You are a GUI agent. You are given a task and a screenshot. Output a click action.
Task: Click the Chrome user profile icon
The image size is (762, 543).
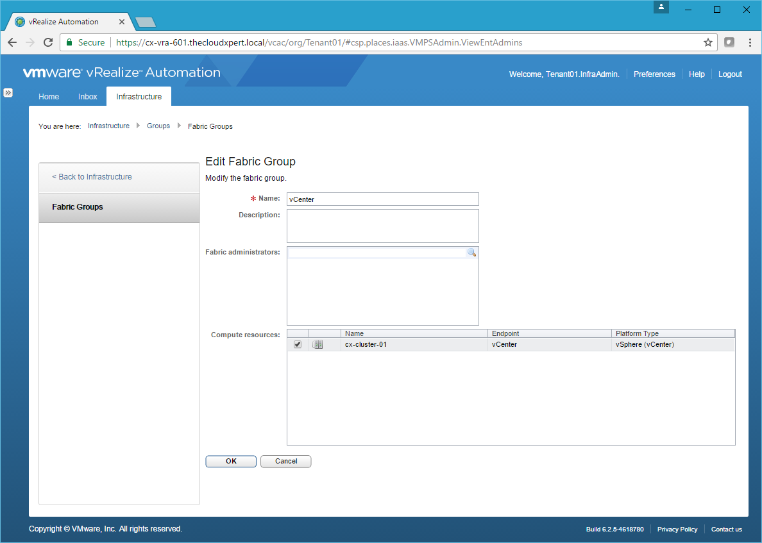(x=661, y=8)
